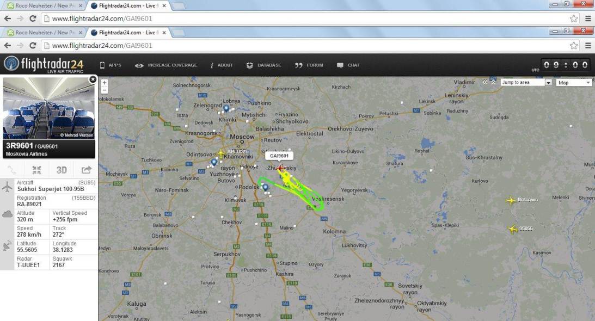
Task: Click the longitude value 38.1283
Action: pos(63,250)
